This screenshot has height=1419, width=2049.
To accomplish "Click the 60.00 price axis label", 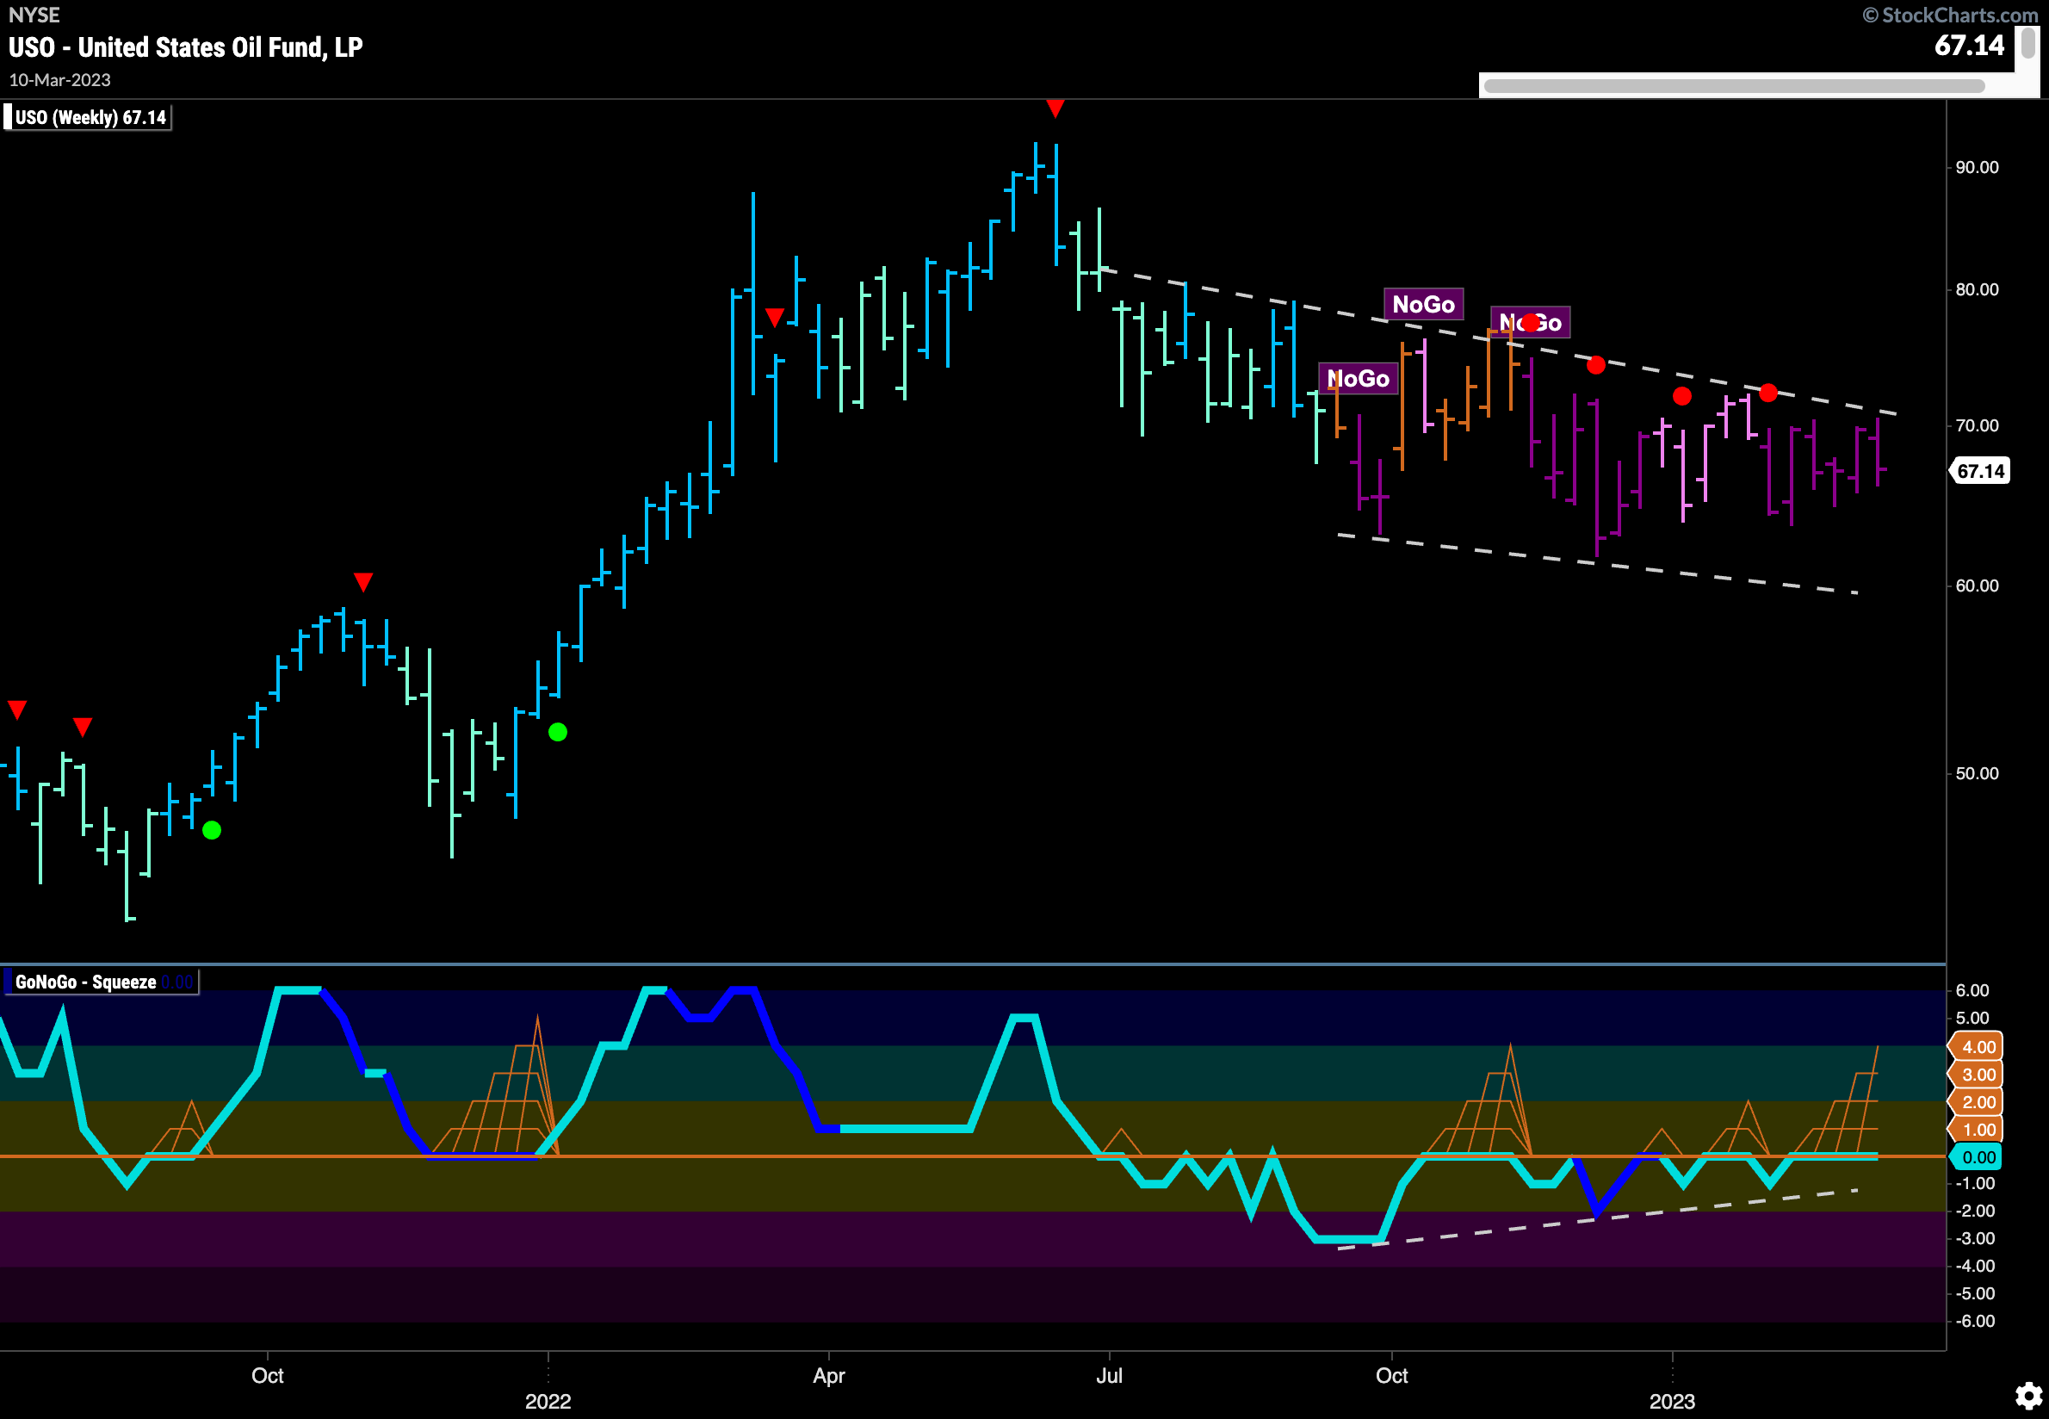I will pyautogui.click(x=1976, y=585).
